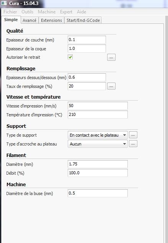Screen dimensions: 168x243
Task: Click the Taux de remplissage input field
Action: 87,86
